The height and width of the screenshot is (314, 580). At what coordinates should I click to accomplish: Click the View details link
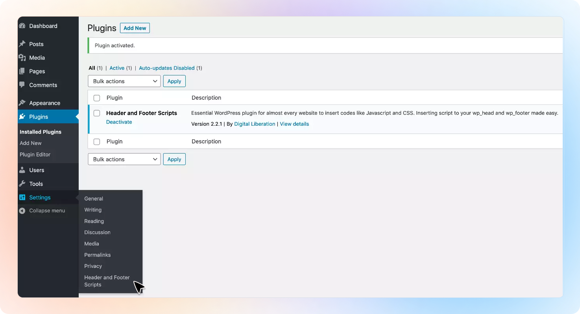pos(294,124)
